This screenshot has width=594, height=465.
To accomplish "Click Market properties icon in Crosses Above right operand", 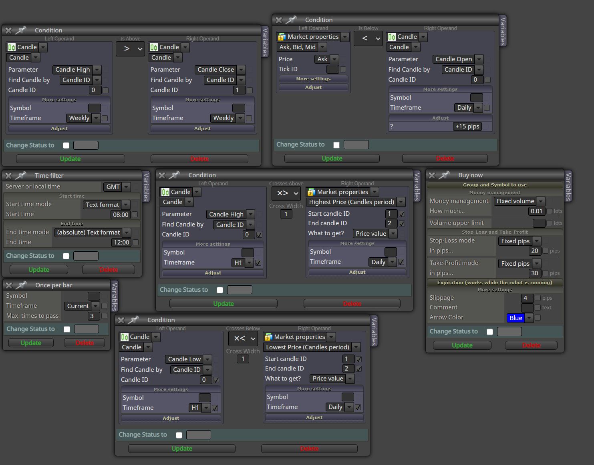I will click(x=311, y=192).
